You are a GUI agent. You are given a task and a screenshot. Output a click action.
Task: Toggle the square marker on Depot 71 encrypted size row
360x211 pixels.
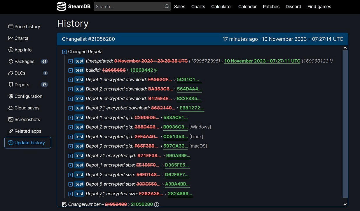pos(70,194)
